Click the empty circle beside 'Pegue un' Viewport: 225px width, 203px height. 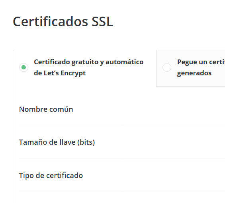(x=167, y=67)
